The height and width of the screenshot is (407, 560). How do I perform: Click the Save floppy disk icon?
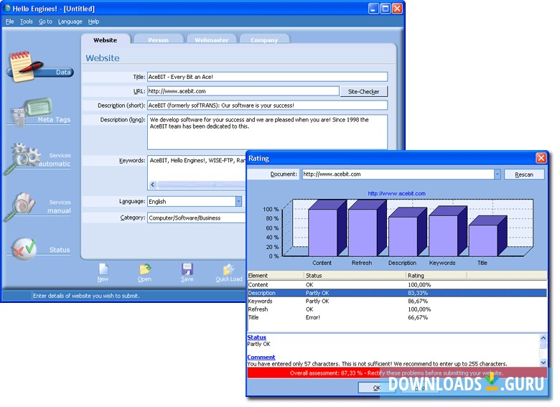[x=187, y=269]
